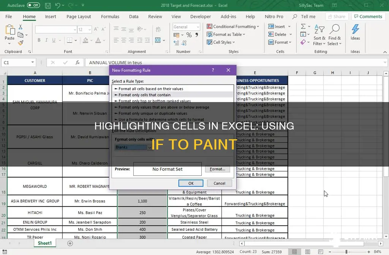Click the vertical scrollbar down arrow

[386, 236]
